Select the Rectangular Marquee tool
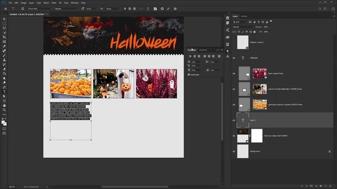Screen dimensions: 337x189 pyautogui.click(x=4, y=23)
